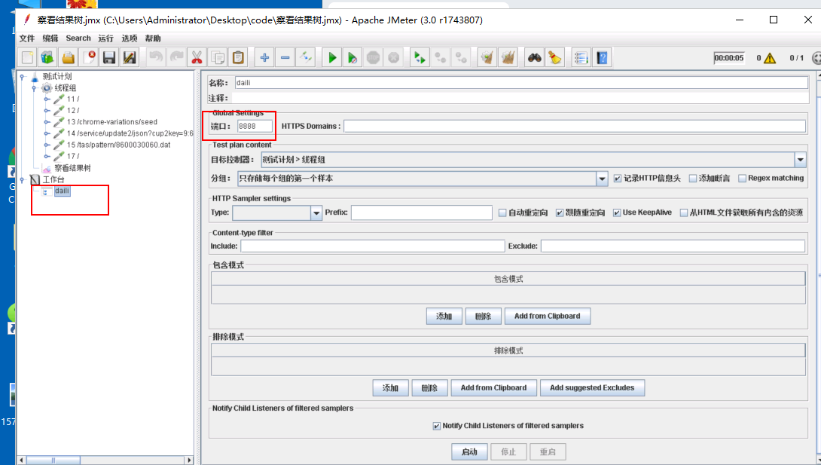The height and width of the screenshot is (465, 821).
Task: Click the Toggle toolbar icon
Action: 305,57
